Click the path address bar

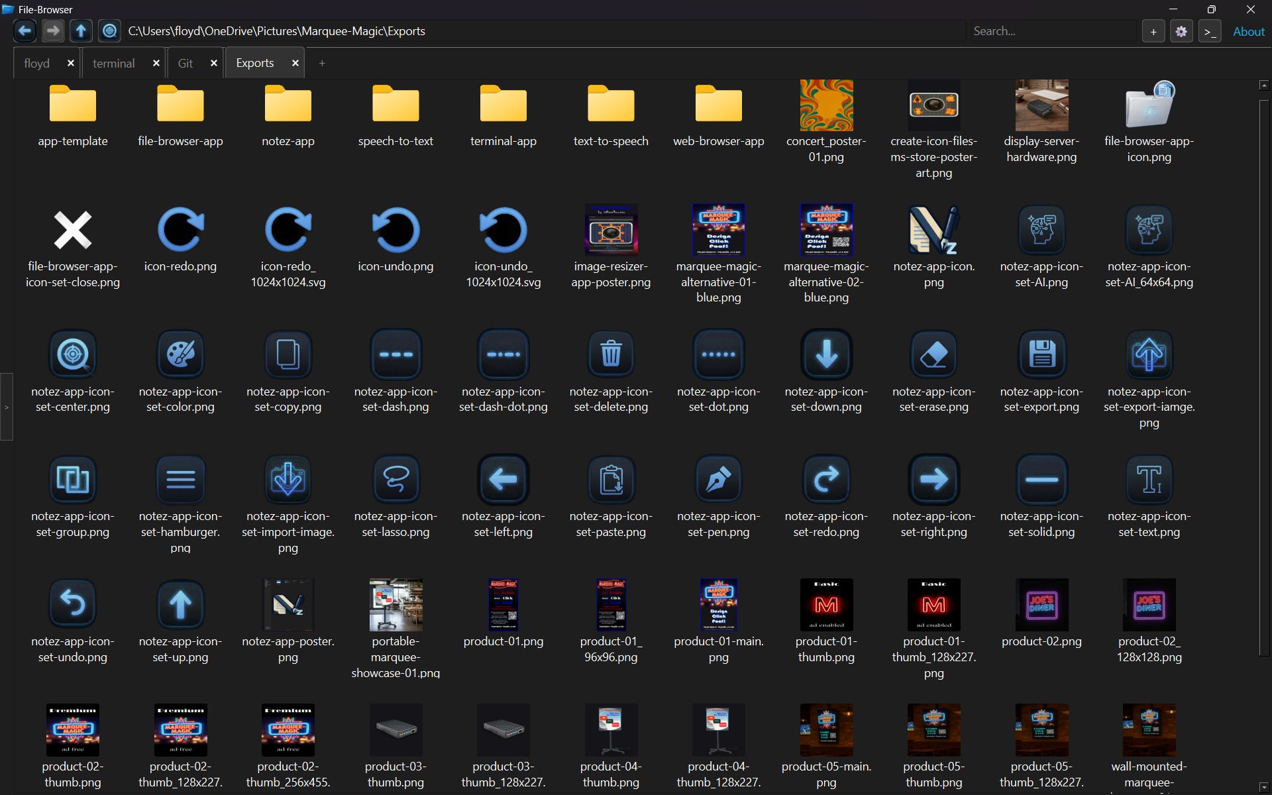click(x=545, y=31)
